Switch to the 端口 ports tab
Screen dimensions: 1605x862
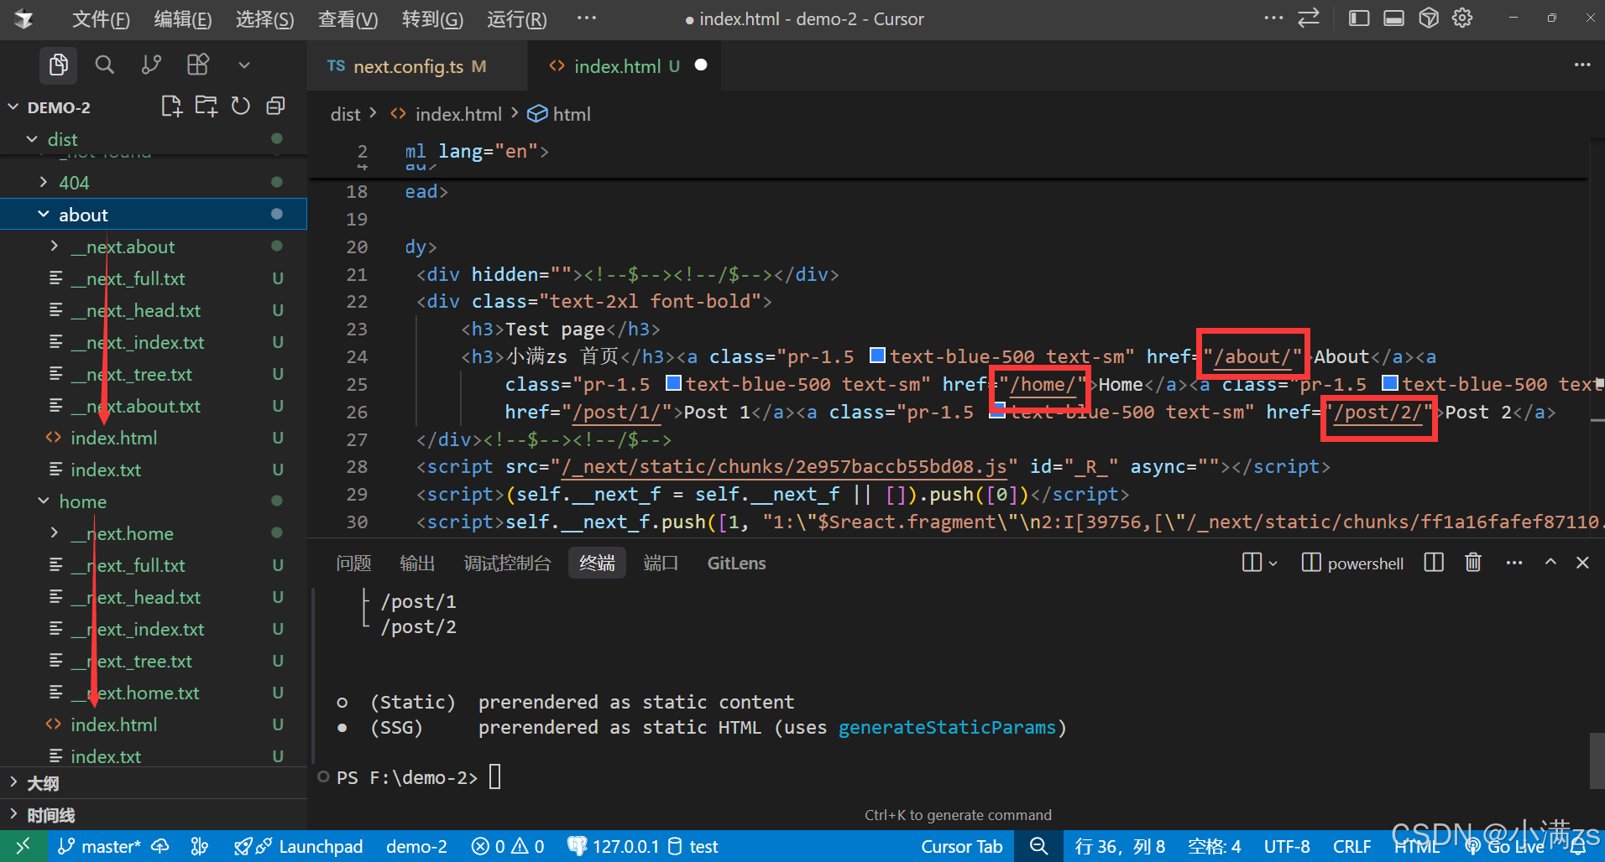tap(661, 563)
